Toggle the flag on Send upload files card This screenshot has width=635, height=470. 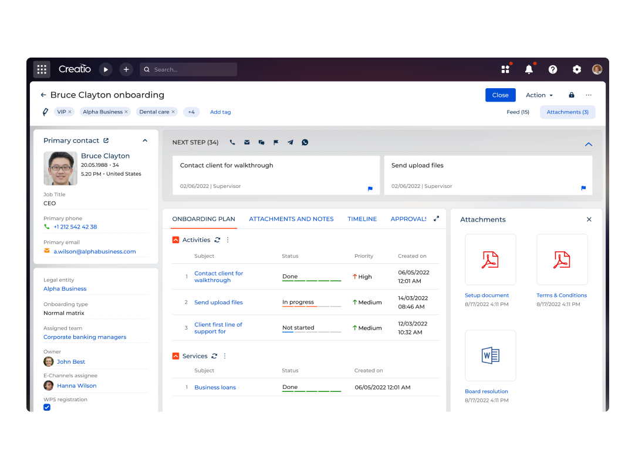tap(583, 189)
